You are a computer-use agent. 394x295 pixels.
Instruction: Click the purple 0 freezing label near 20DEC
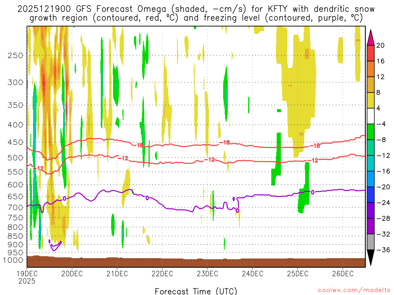tap(64, 199)
